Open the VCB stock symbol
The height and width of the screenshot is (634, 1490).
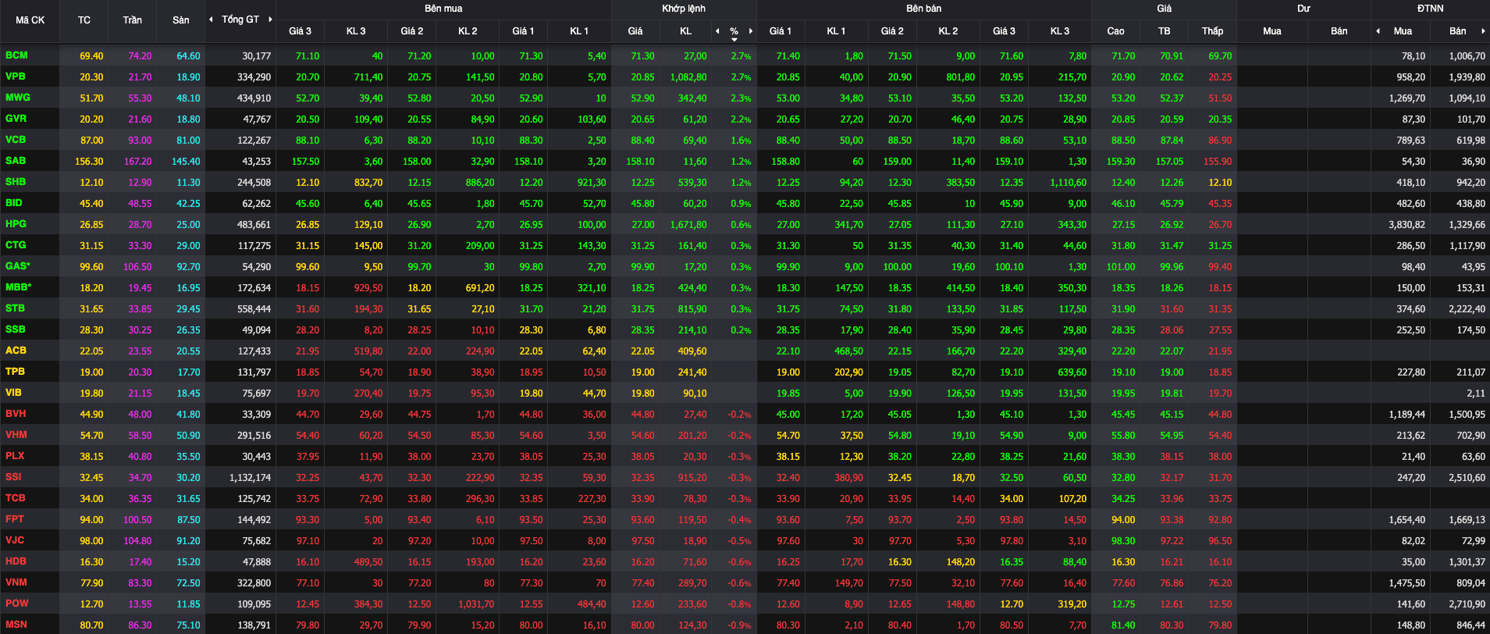click(16, 140)
